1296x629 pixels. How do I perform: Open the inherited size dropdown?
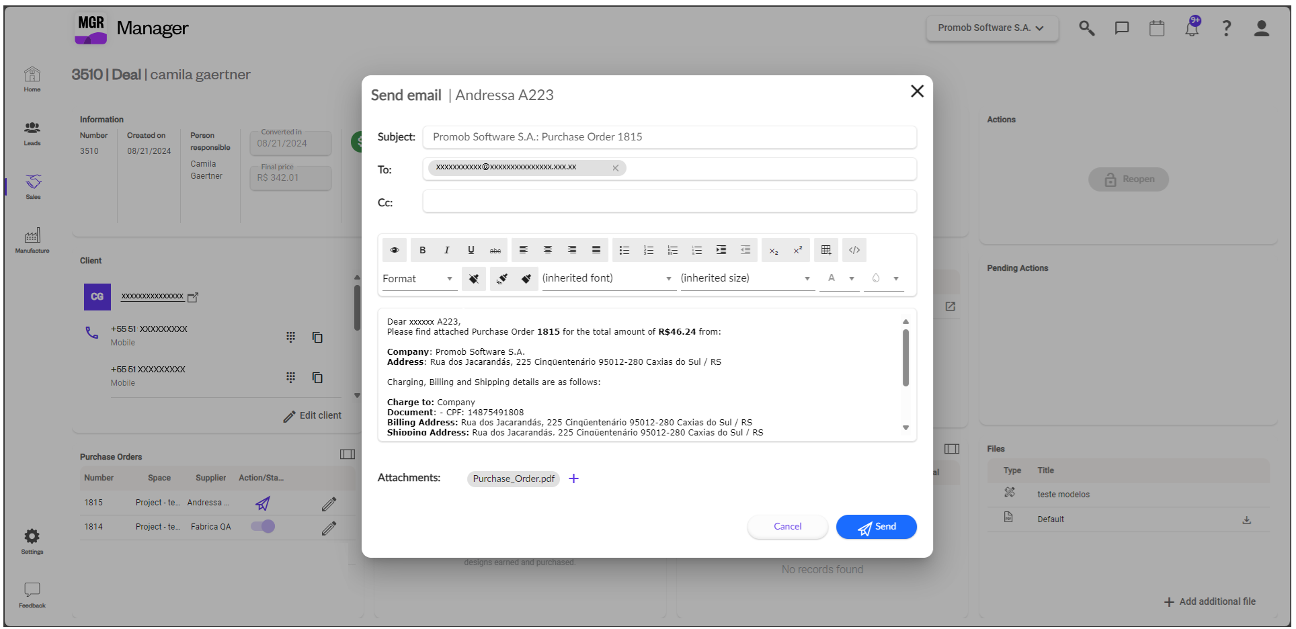[747, 278]
